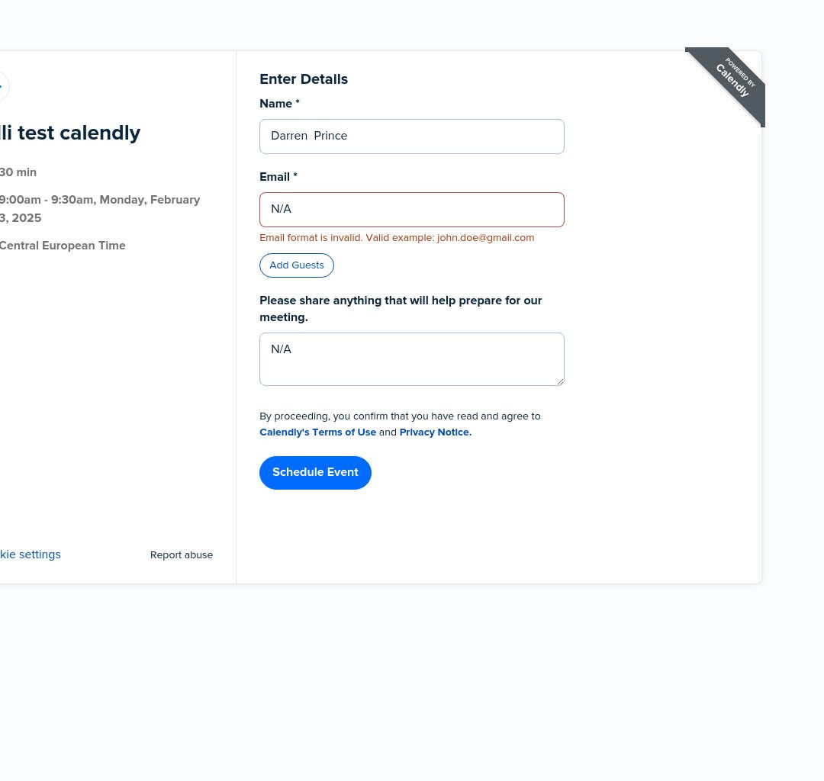
Task: Click the test calendly event title
Action: (70, 133)
